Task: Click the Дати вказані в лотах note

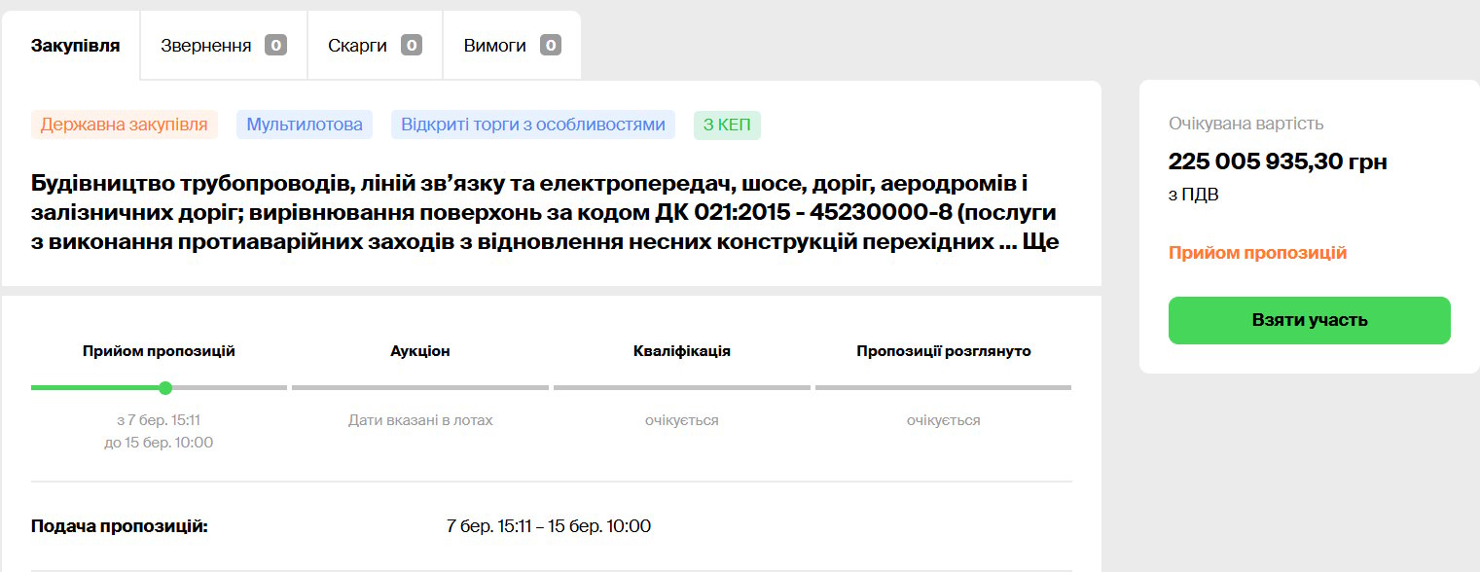Action: pos(420,420)
